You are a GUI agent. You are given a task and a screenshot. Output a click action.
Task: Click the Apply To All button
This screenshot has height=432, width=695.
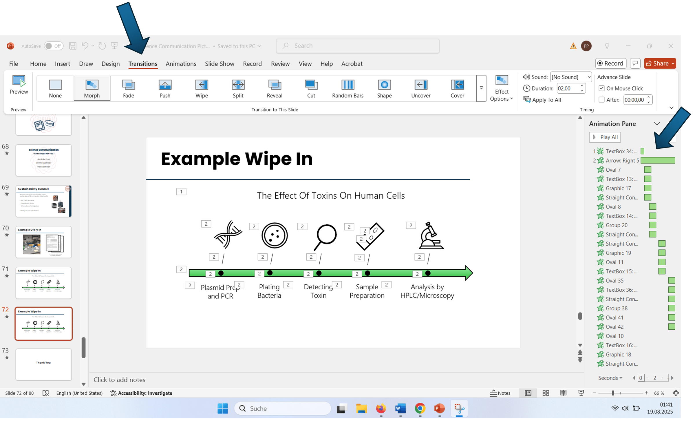click(x=542, y=100)
